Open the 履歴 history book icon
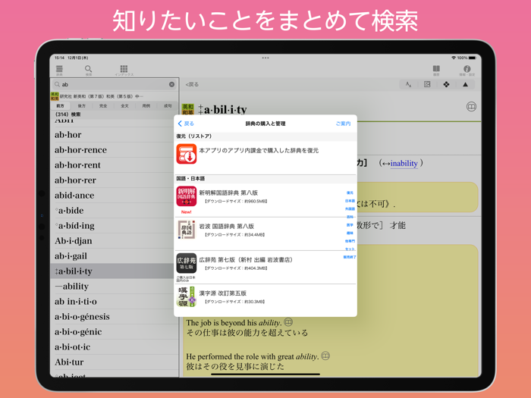 pyautogui.click(x=436, y=70)
